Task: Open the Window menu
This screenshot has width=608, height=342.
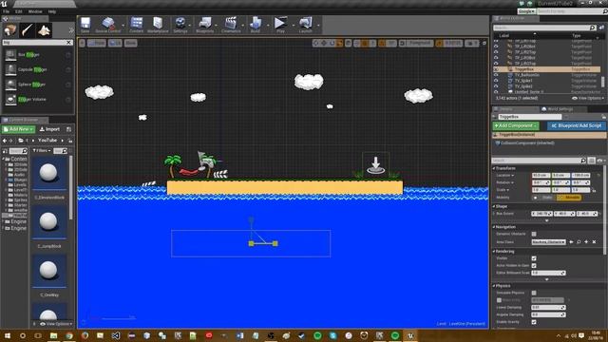Action: [35, 11]
